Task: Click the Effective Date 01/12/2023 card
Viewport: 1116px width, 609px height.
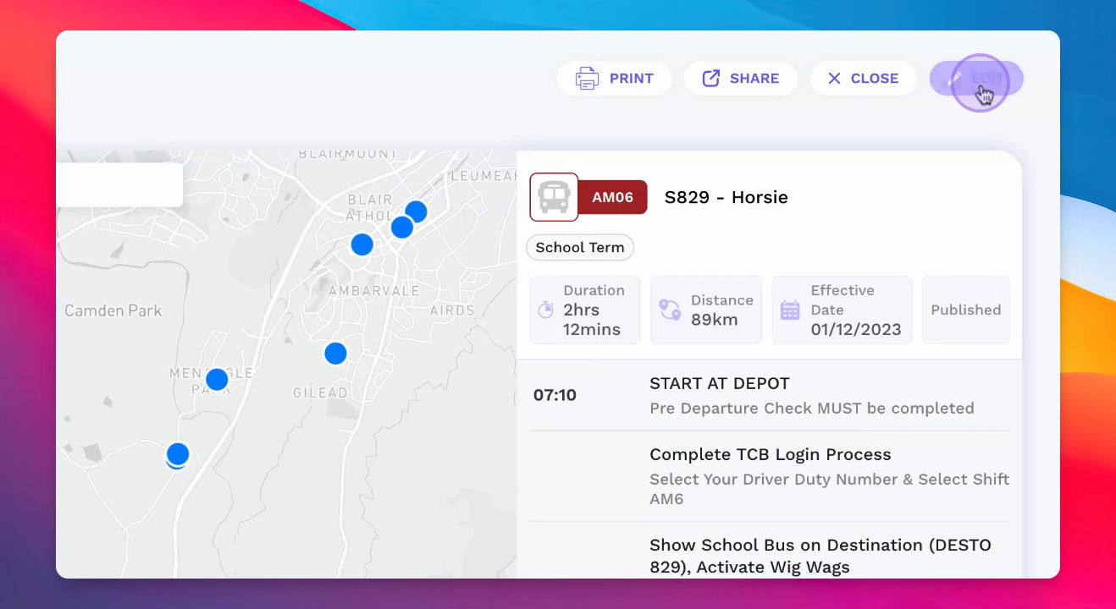Action: tap(842, 310)
